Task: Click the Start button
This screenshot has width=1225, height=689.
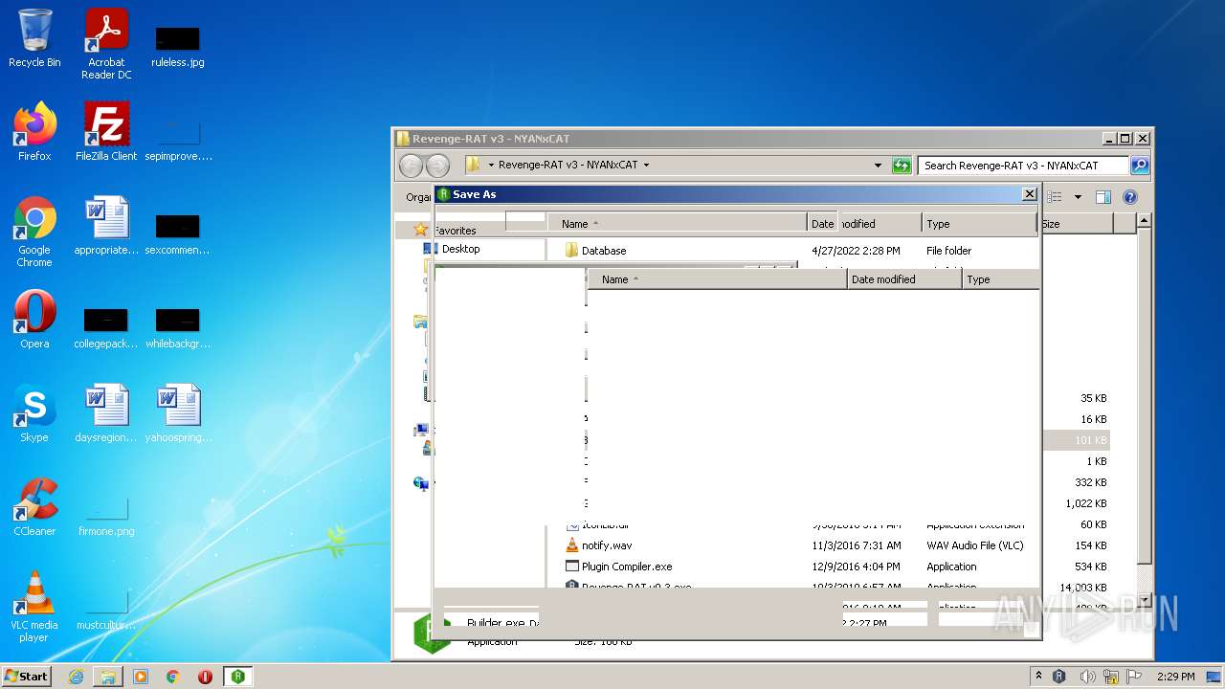Action: pyautogui.click(x=27, y=677)
